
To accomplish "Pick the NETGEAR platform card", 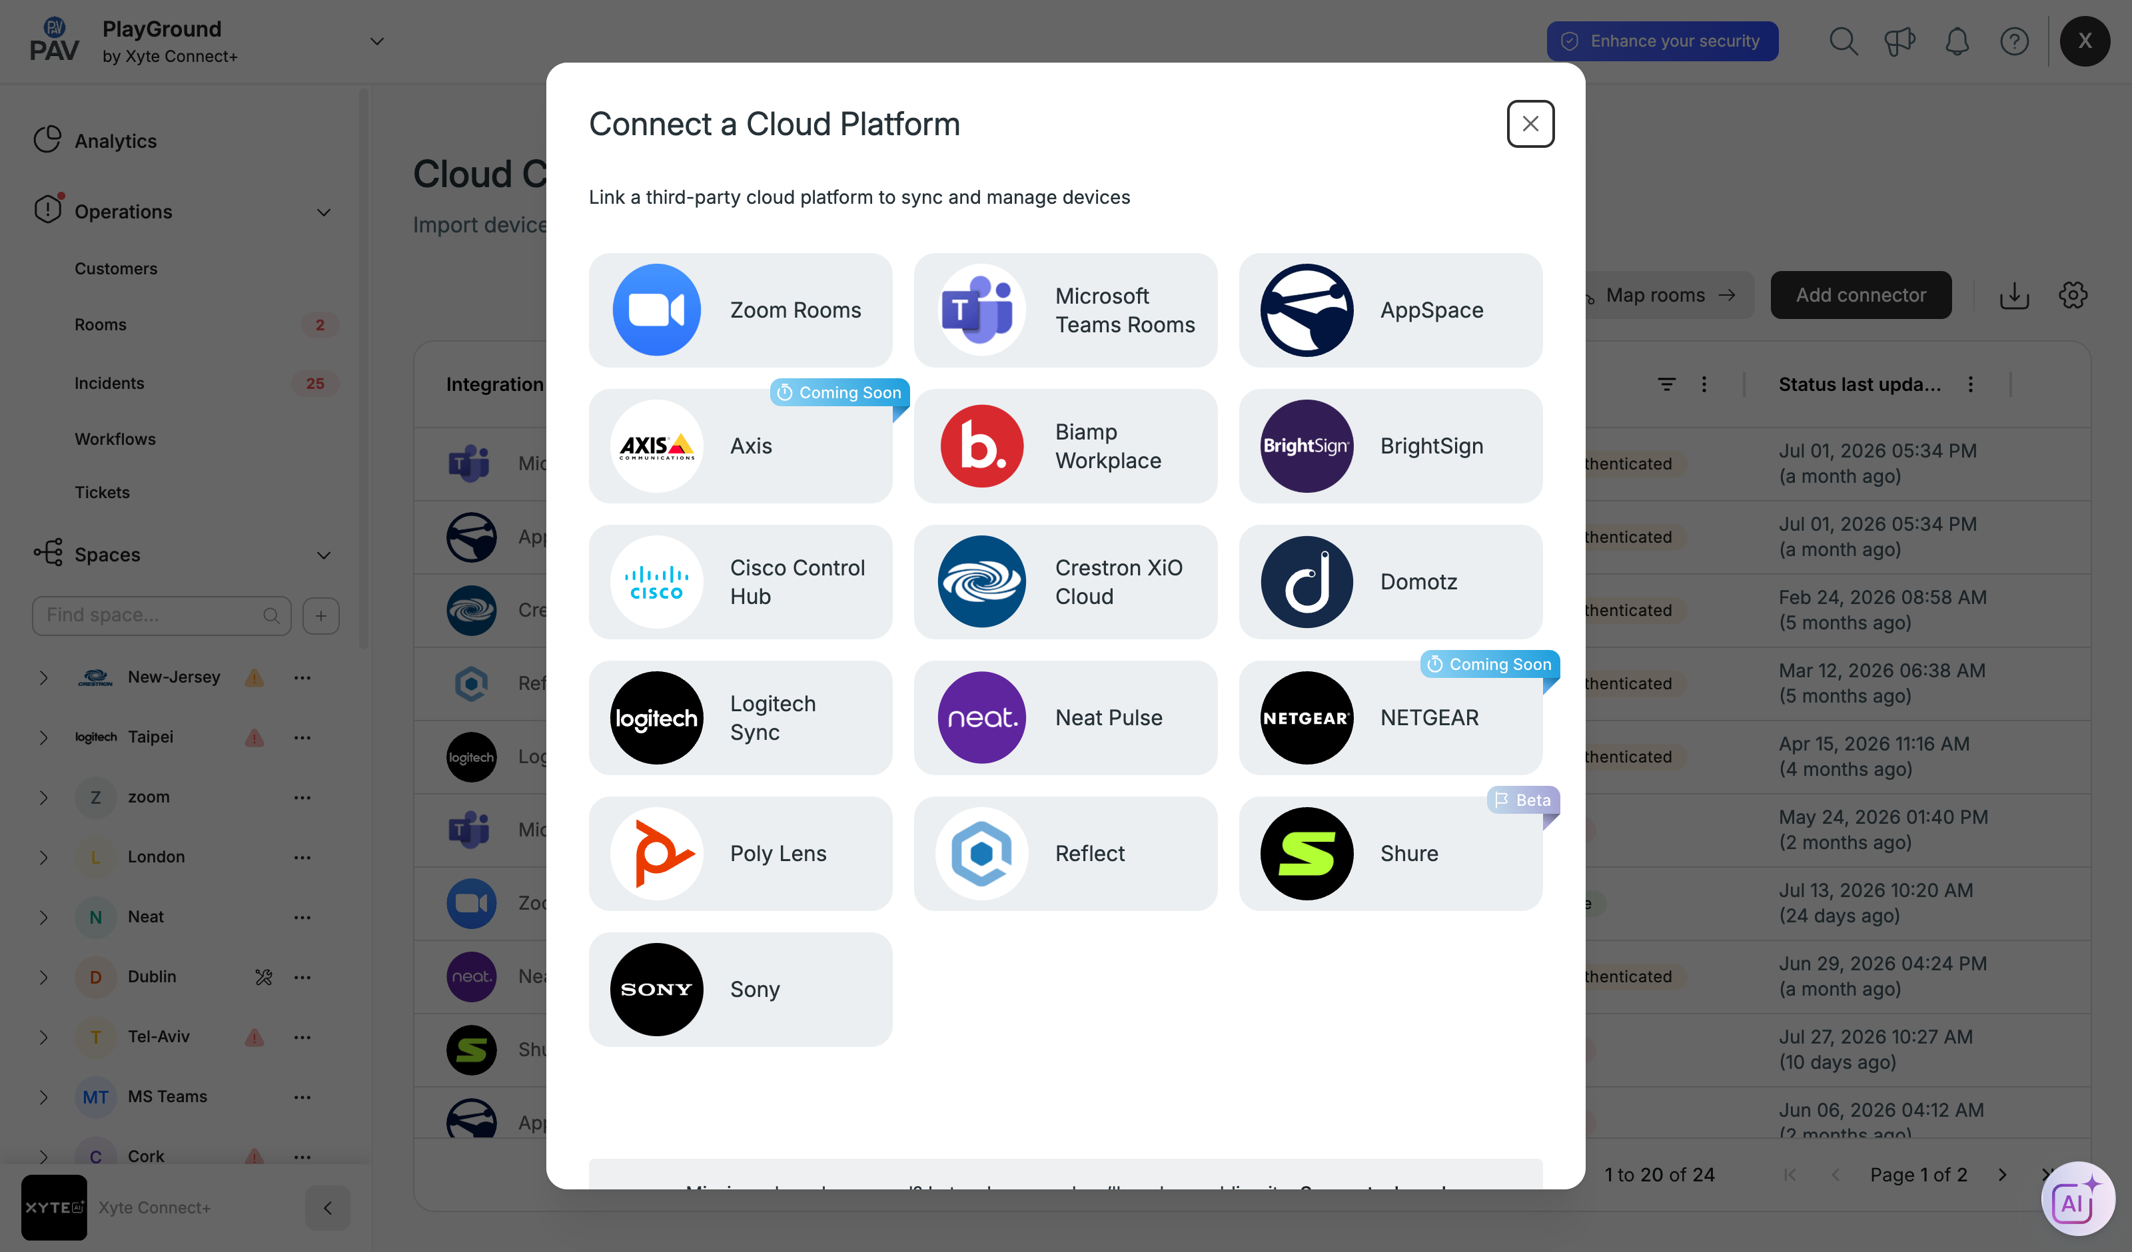I will tap(1390, 717).
